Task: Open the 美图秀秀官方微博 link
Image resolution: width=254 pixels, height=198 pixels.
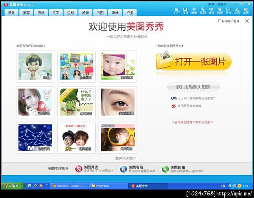Action: pos(189,106)
